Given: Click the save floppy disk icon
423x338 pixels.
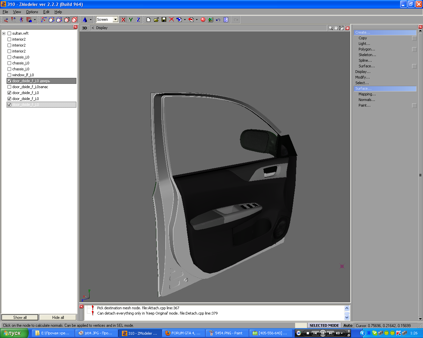Looking at the screenshot, I should (x=164, y=20).
